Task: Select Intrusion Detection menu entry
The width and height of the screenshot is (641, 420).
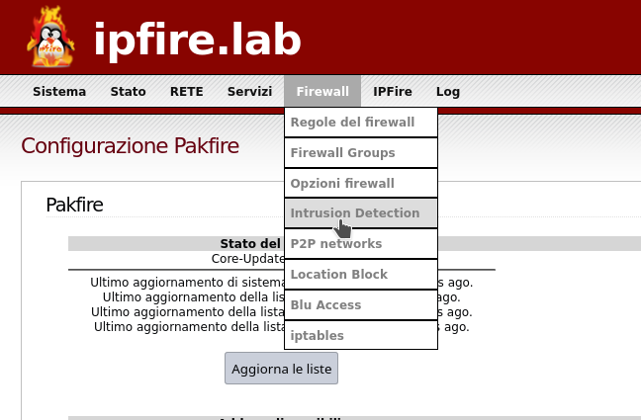Action: (361, 213)
